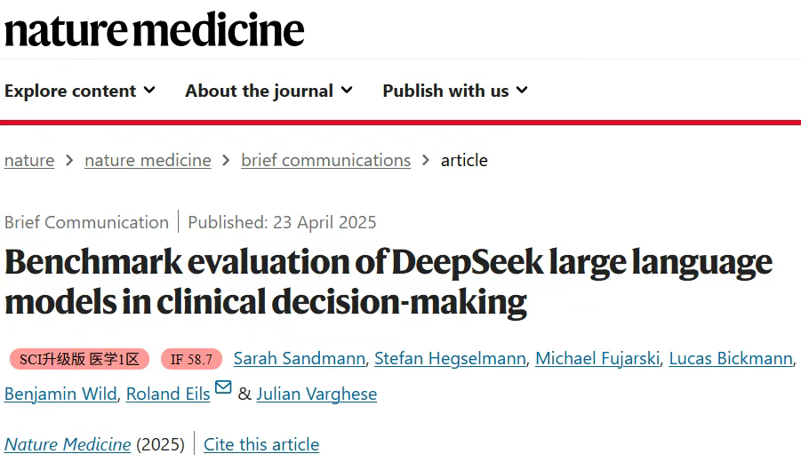Open author Stefan Hegselmann's link
This screenshot has width=801, height=462.
450,358
